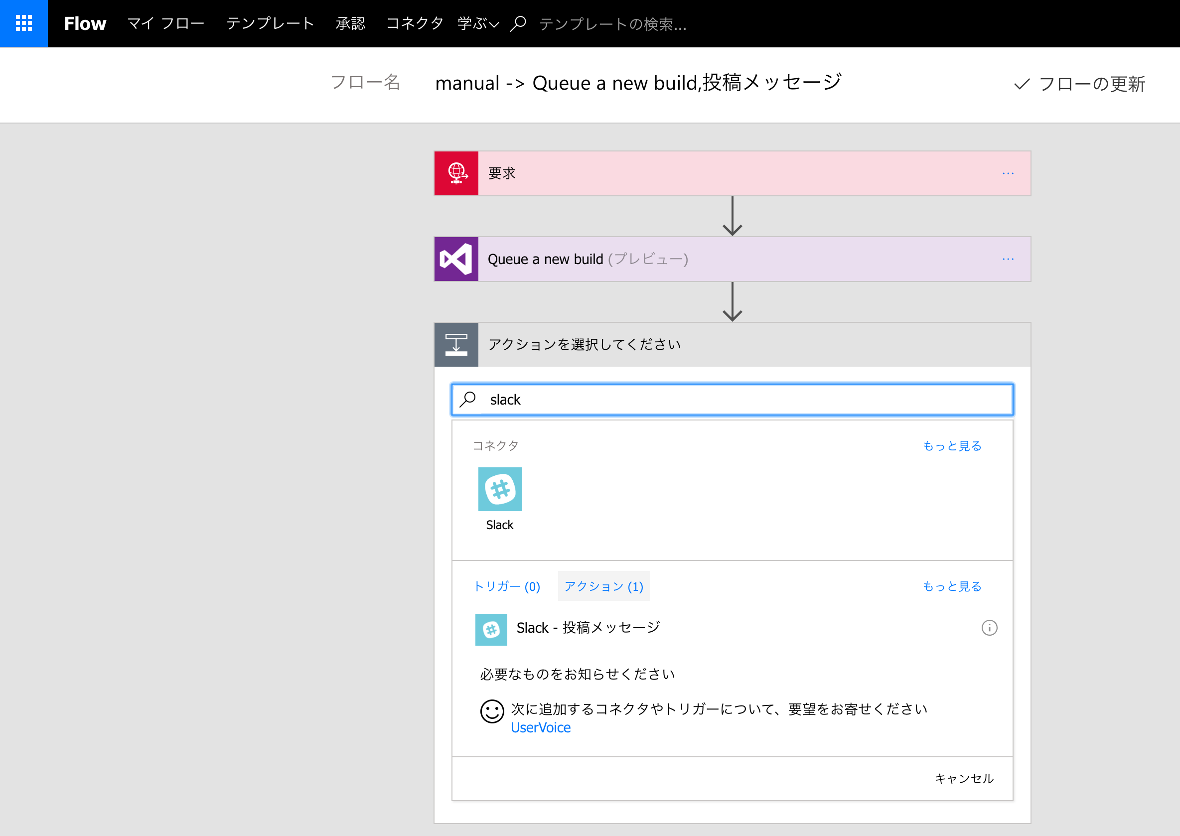Open the Queue a new build ellipsis menu
The height and width of the screenshot is (836, 1180).
[1008, 259]
